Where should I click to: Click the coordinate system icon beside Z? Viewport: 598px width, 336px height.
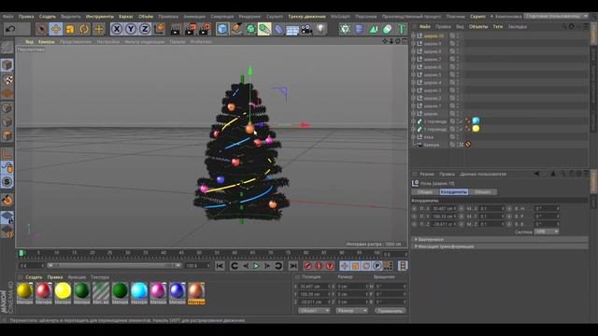point(160,29)
